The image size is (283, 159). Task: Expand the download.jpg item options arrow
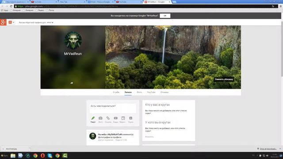(x=30, y=149)
